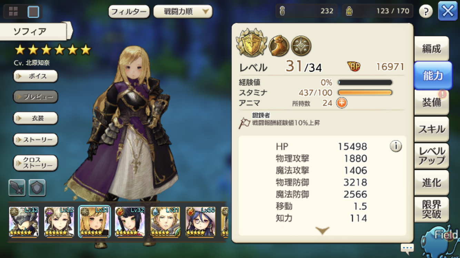Open the 戦闘力順 sort dropdown
460x258 pixels.
(183, 12)
